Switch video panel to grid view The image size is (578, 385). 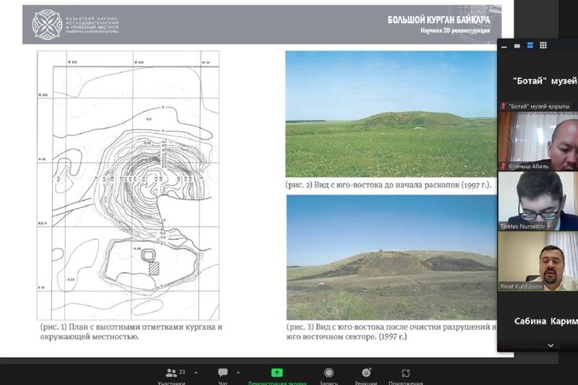click(545, 46)
